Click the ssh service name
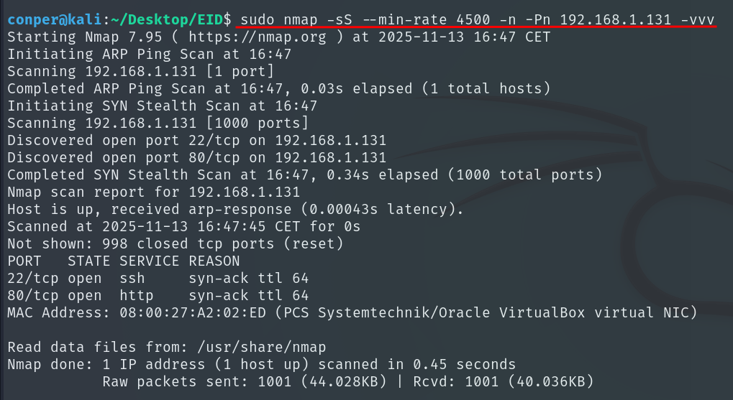The height and width of the screenshot is (400, 733). tap(132, 279)
